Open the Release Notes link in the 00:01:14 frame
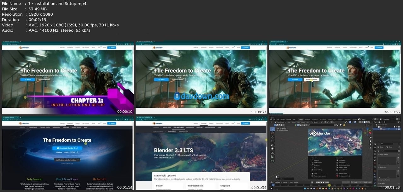This screenshot has width=403, height=192. coord(34,127)
